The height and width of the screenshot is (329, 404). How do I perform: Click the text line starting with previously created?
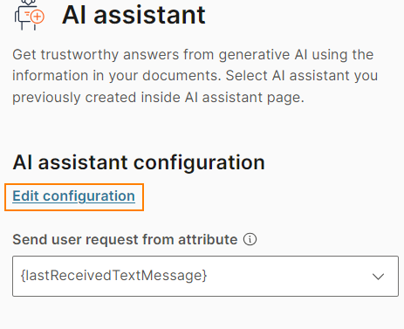158,98
